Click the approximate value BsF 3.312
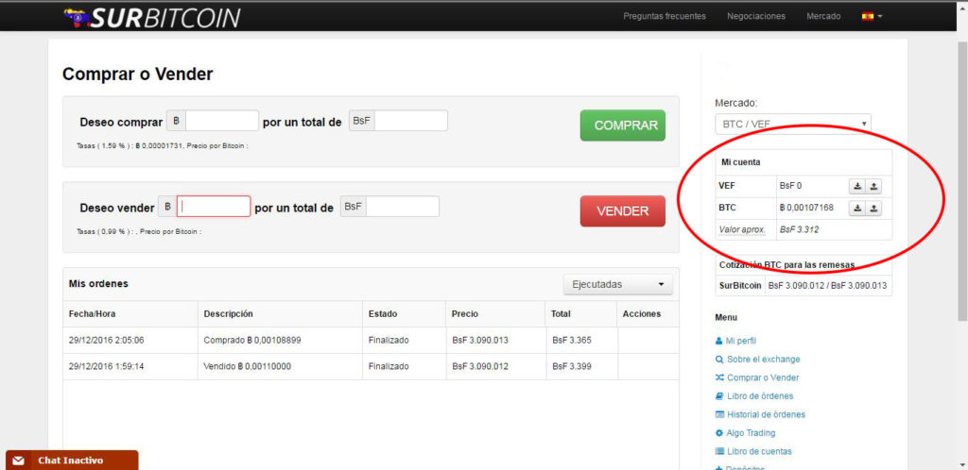The height and width of the screenshot is (470, 968). click(x=799, y=229)
